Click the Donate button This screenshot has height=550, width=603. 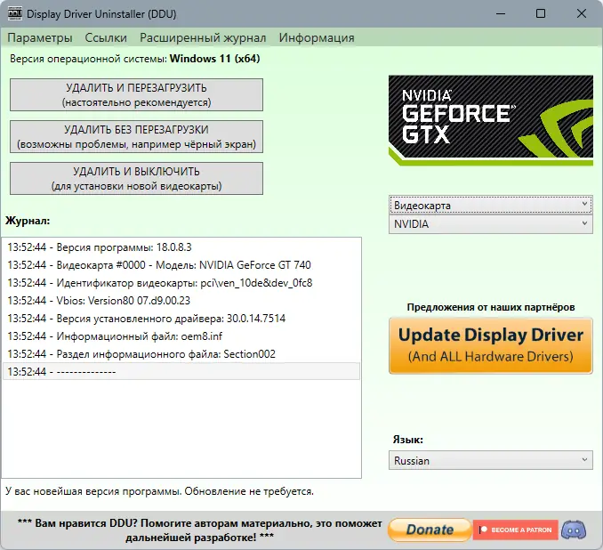(x=430, y=530)
